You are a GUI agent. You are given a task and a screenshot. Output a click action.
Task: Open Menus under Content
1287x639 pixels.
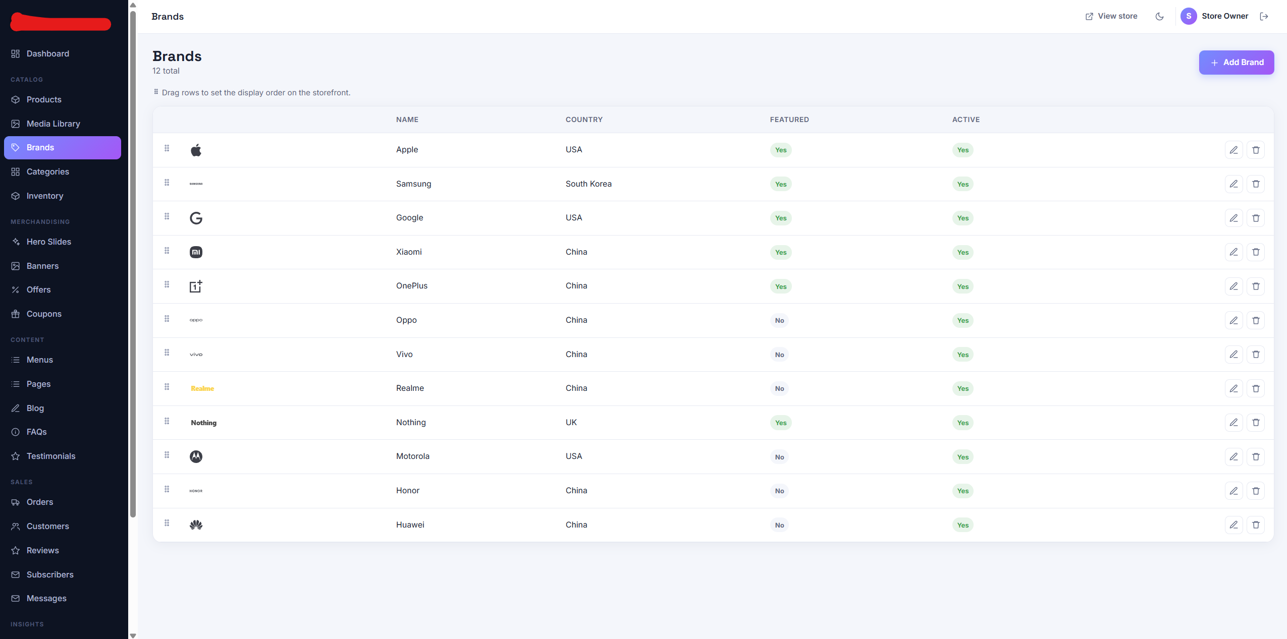(x=63, y=360)
